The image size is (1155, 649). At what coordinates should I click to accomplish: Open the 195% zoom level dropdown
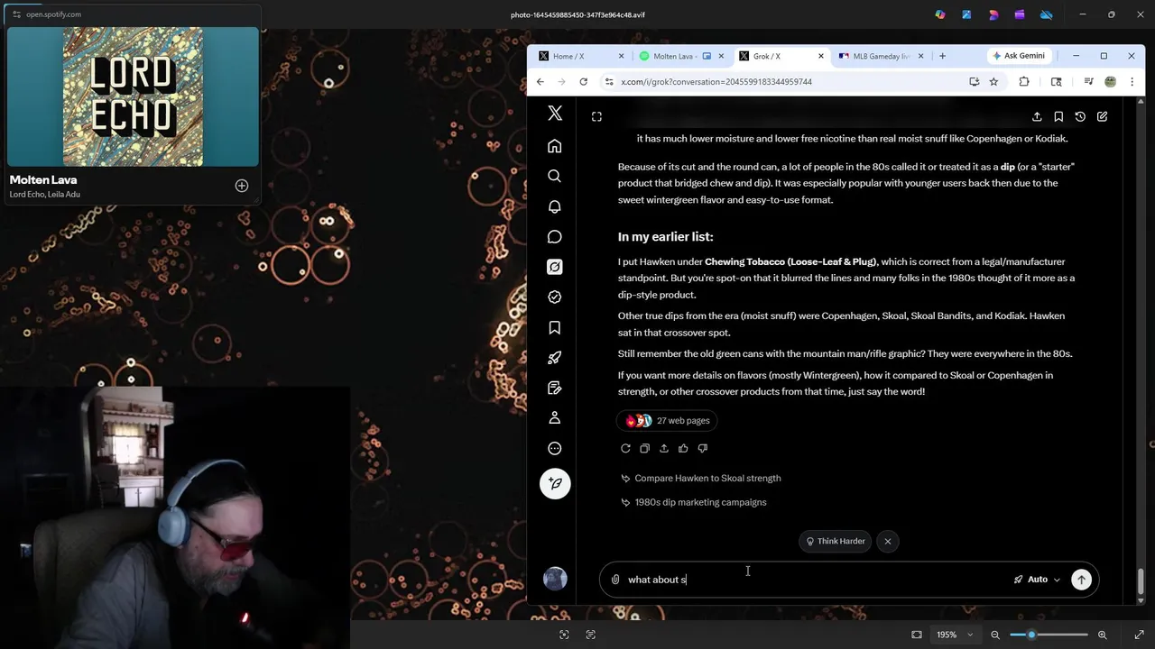tap(954, 635)
